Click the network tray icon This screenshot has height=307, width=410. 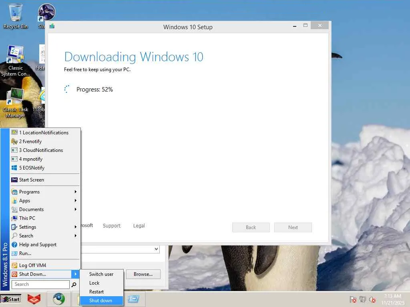362,299
